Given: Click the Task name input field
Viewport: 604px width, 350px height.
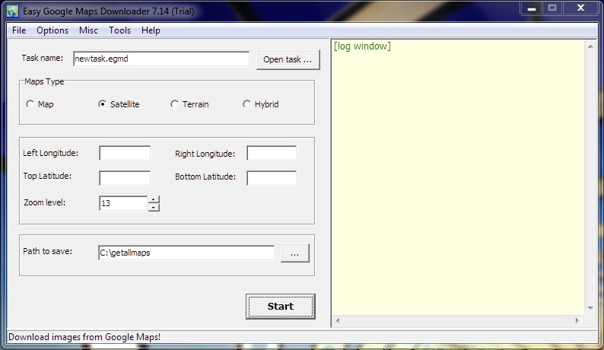Looking at the screenshot, I should click(161, 59).
